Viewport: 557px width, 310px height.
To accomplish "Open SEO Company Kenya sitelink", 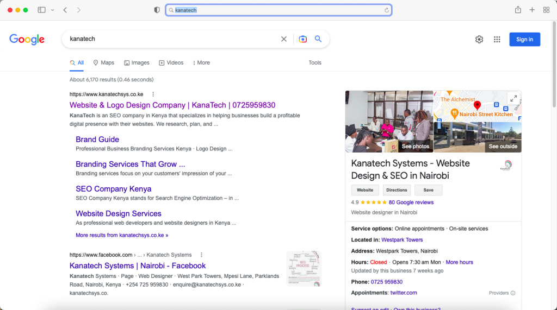I will 114,189.
